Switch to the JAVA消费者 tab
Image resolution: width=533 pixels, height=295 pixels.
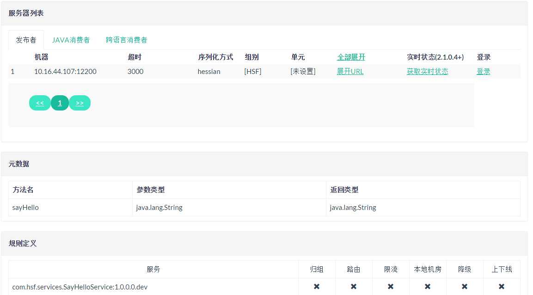point(71,40)
